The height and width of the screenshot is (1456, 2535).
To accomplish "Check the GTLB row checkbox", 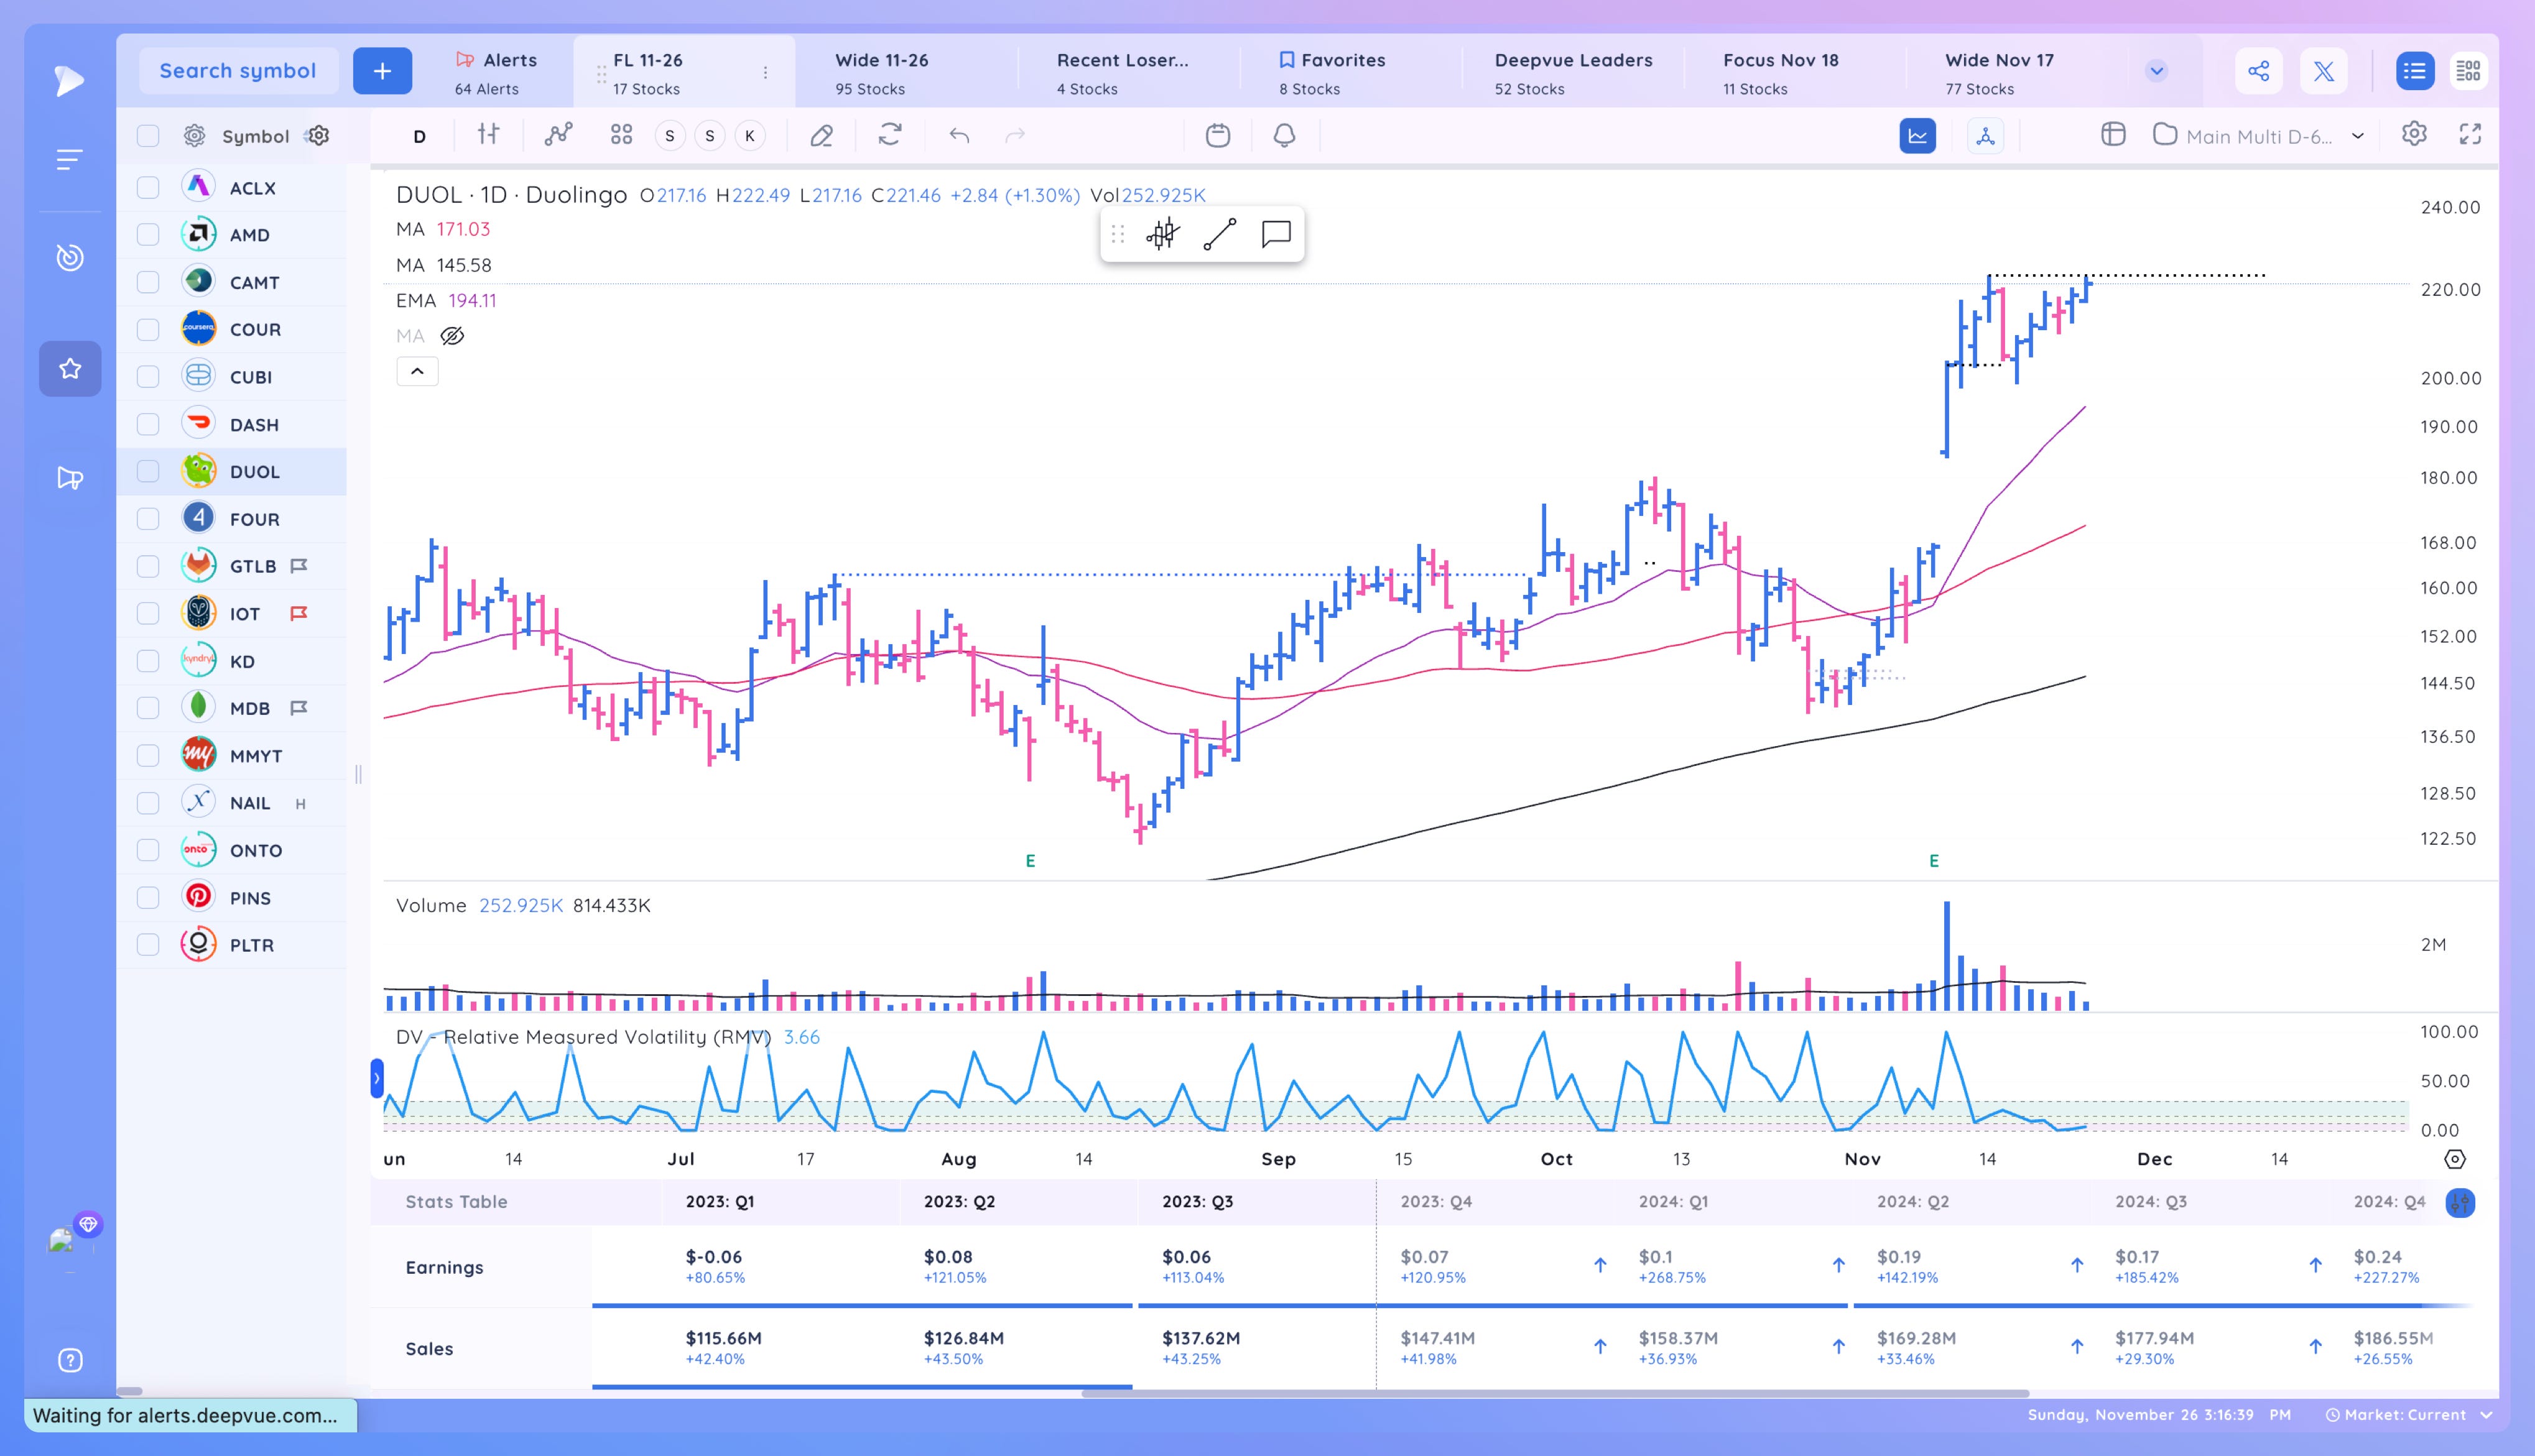I will pos(148,566).
